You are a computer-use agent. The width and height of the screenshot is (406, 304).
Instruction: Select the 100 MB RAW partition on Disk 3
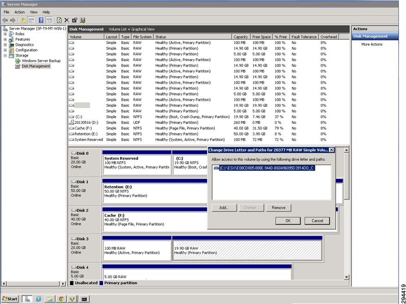pyautogui.click(x=137, y=248)
